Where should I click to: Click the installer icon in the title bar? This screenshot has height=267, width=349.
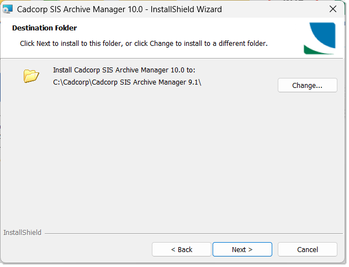pyautogui.click(x=8, y=9)
